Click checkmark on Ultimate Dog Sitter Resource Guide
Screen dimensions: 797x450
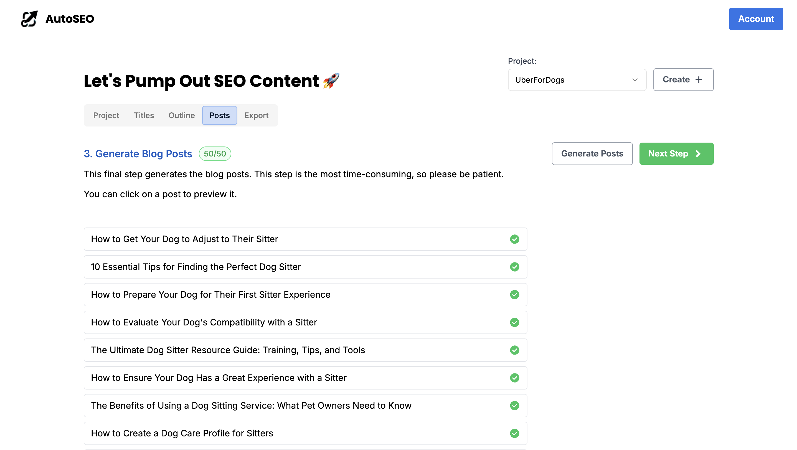514,350
